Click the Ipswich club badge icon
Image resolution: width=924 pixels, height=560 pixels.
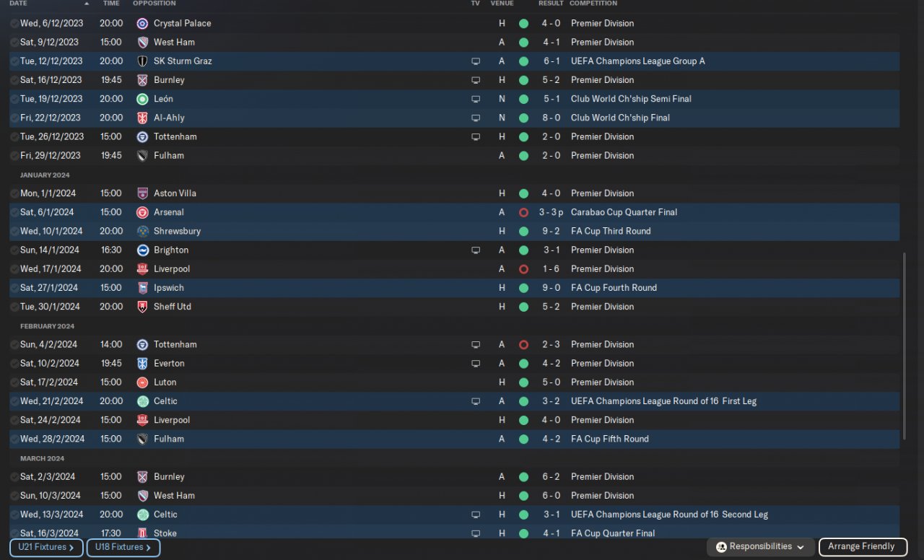[143, 288]
